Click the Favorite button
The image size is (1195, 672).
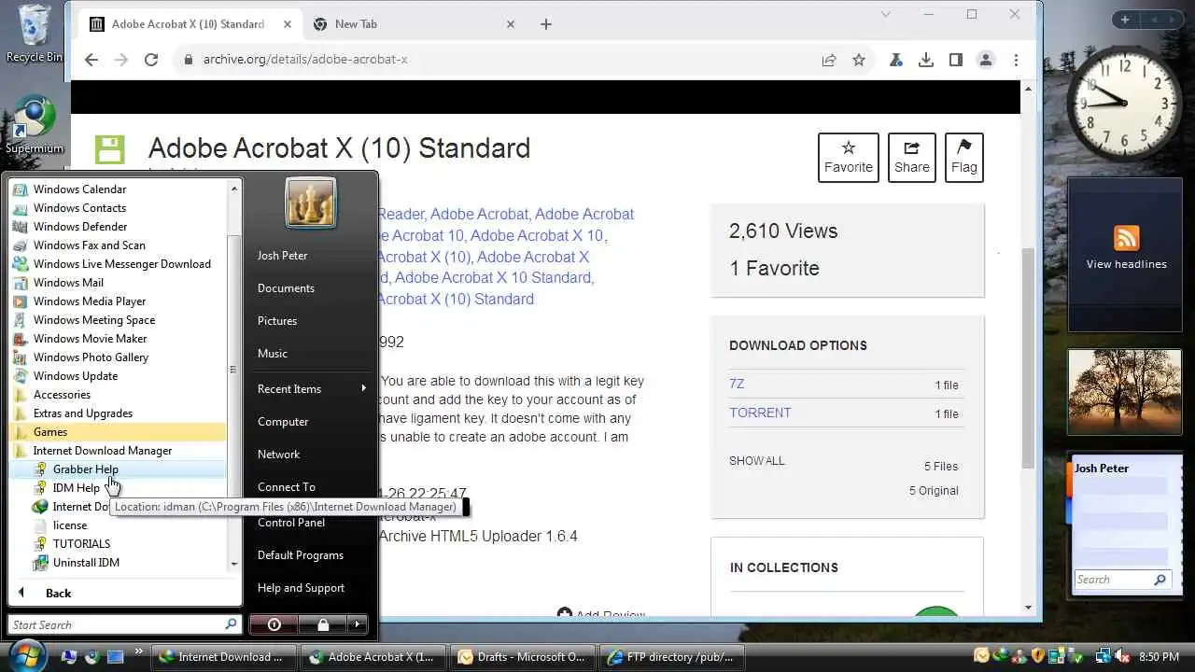(849, 158)
